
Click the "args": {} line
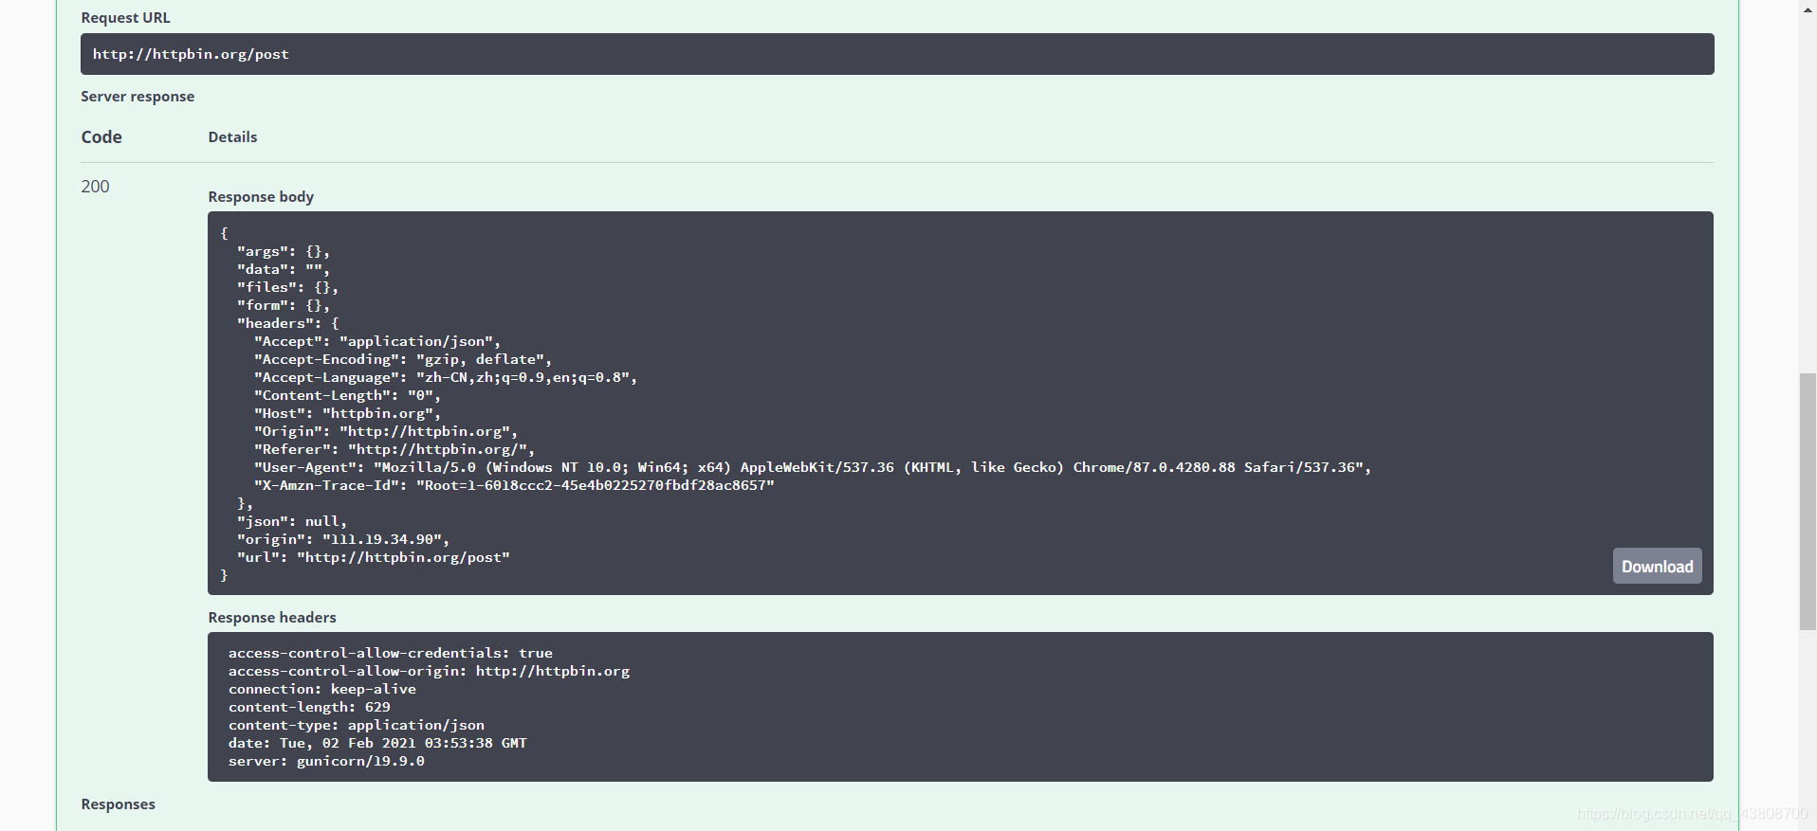pyautogui.click(x=284, y=251)
